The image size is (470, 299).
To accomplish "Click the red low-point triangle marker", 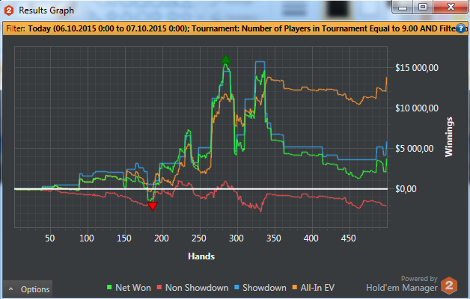I will point(153,206).
